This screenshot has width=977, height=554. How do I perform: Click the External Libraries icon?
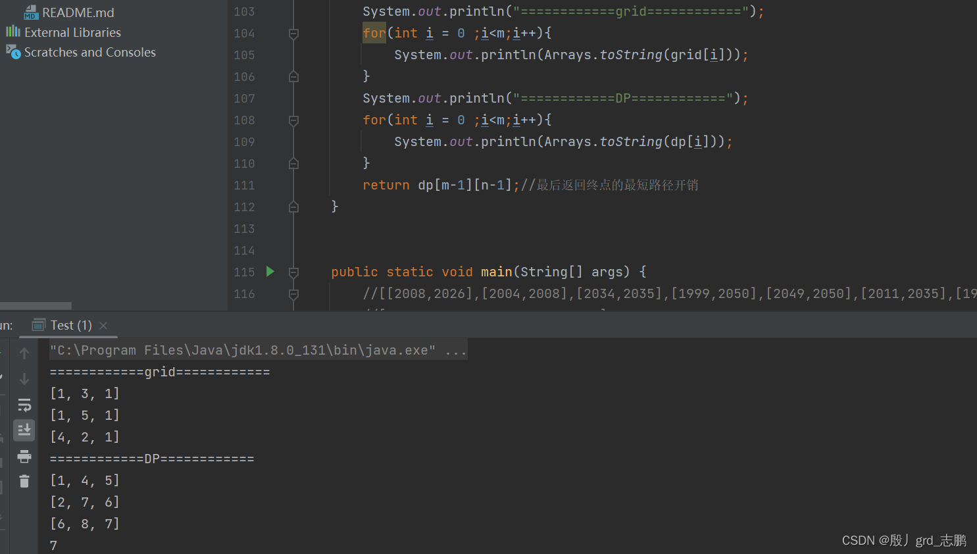click(13, 32)
